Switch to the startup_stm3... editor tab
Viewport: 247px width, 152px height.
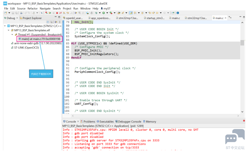coord(154,18)
